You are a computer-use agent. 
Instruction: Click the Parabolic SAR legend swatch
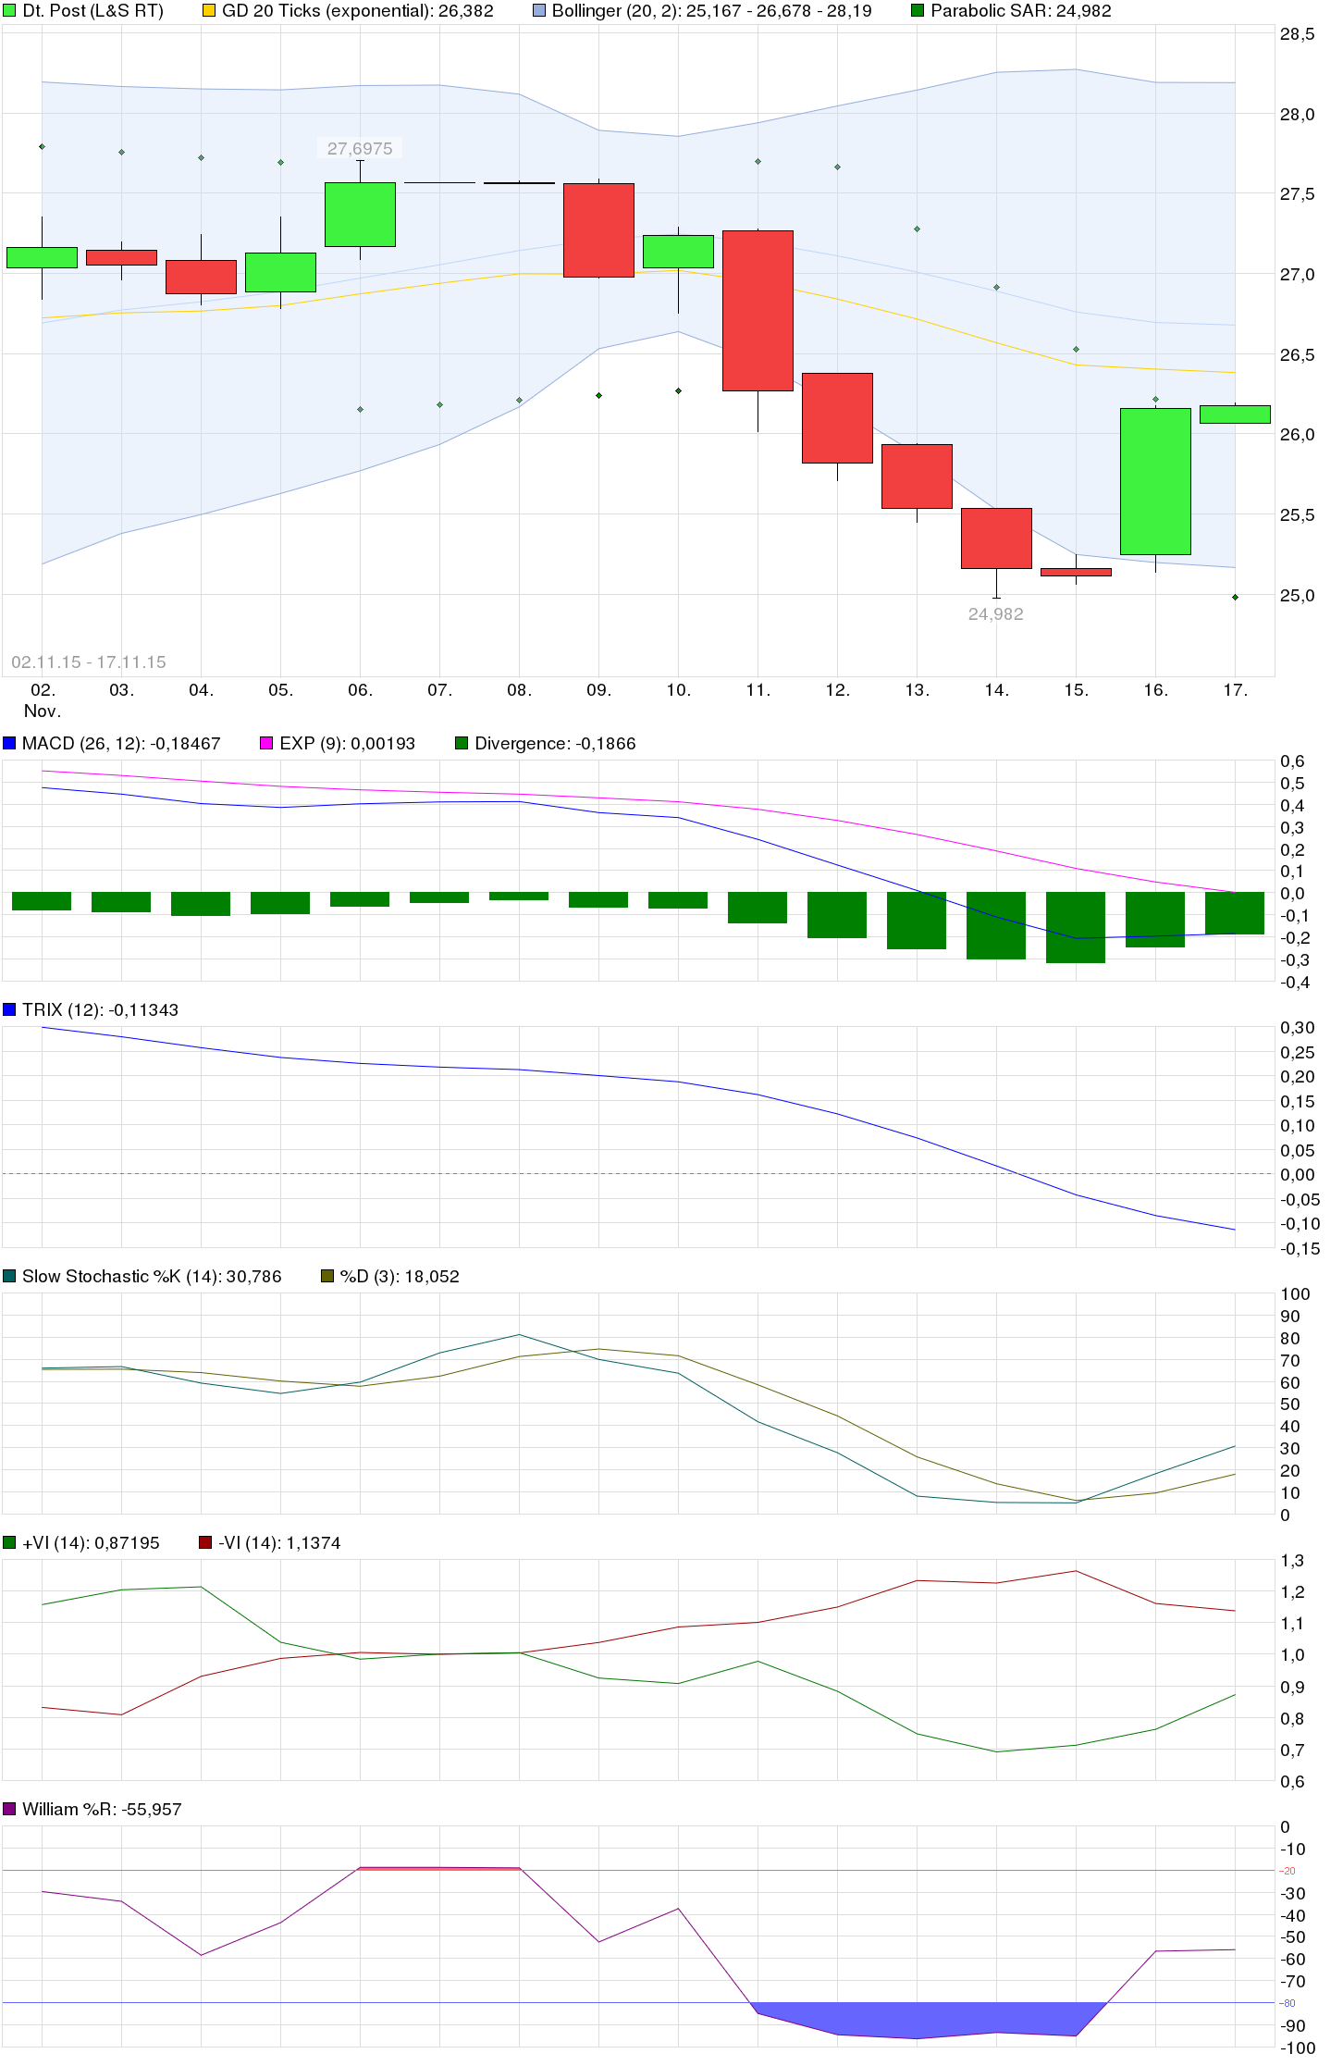(x=918, y=11)
